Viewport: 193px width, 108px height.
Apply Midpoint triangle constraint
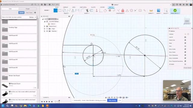click(127, 10)
